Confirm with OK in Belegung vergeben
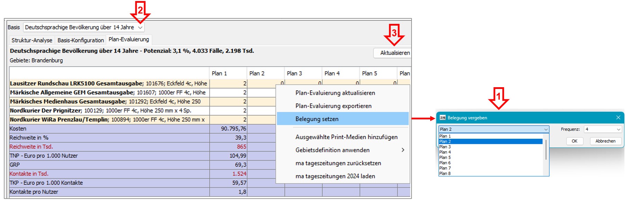This screenshot has height=200, width=630. point(575,141)
